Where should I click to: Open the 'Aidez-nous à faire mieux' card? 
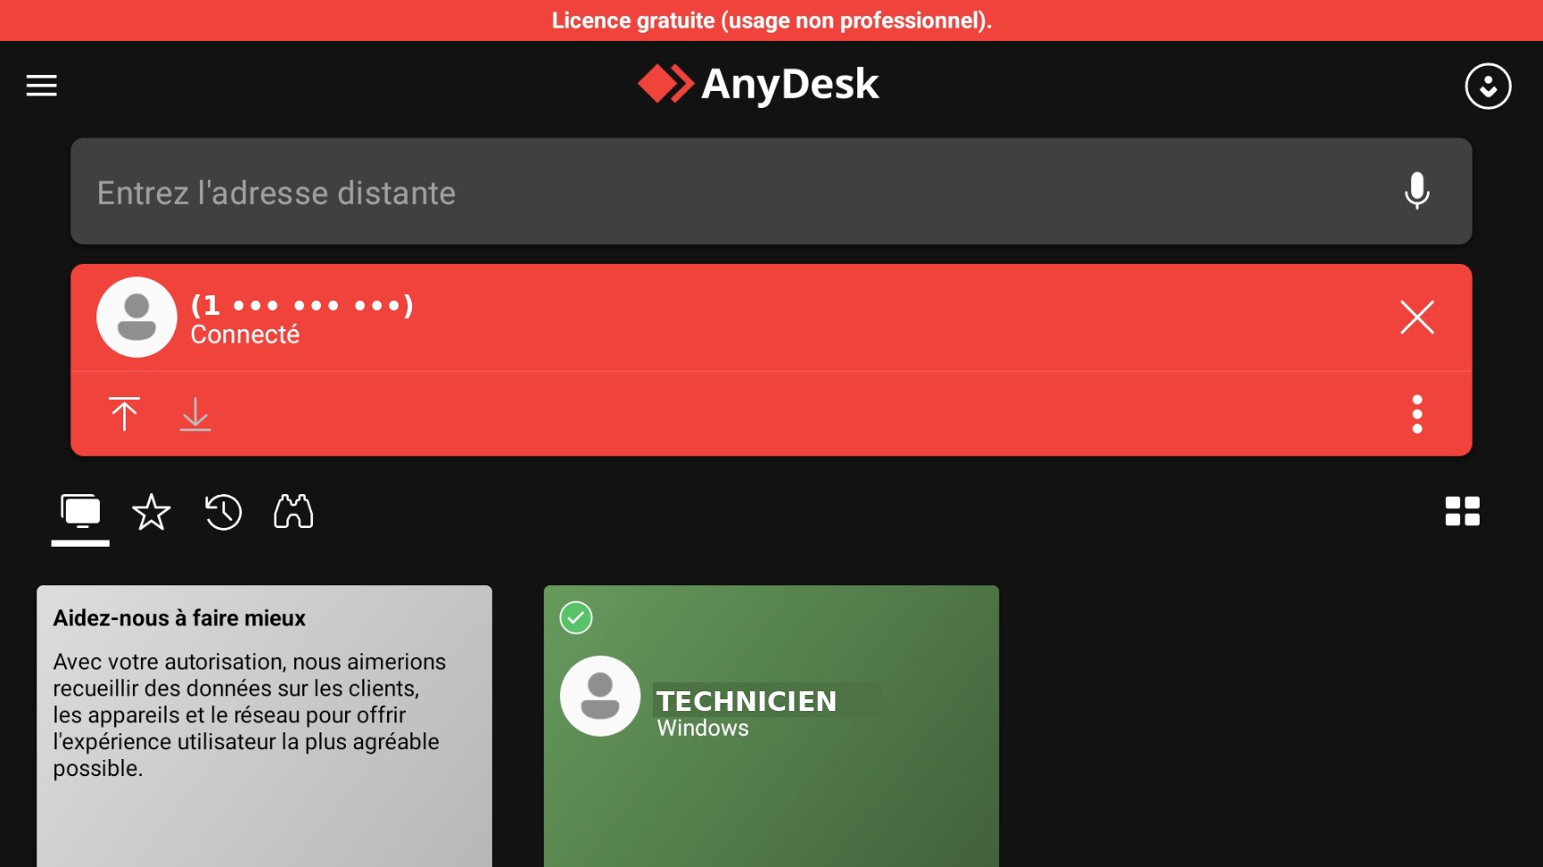pyautogui.click(x=264, y=726)
